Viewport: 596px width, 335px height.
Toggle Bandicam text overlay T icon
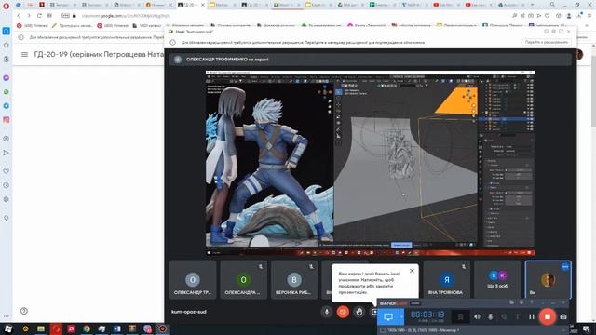tap(518, 316)
